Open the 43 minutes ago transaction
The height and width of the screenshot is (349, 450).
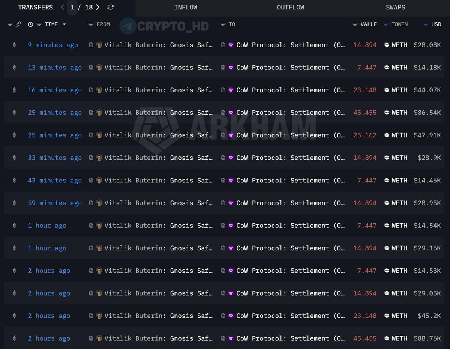pos(55,180)
